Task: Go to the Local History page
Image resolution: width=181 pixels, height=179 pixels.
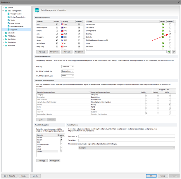Action: [15, 23]
